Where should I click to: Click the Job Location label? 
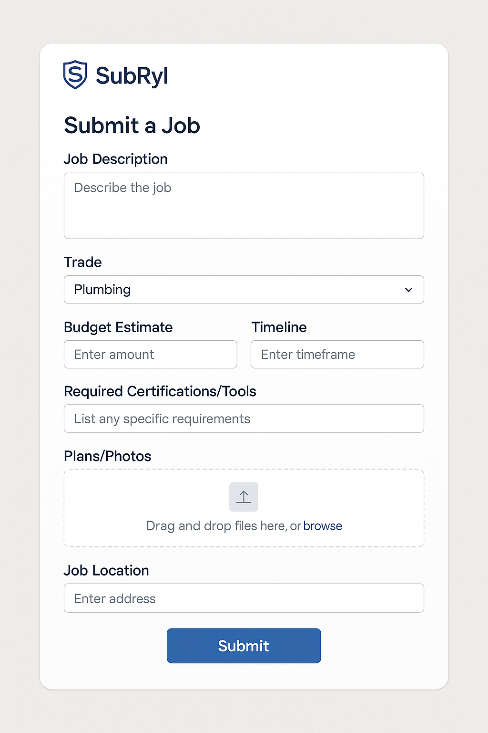(106, 571)
